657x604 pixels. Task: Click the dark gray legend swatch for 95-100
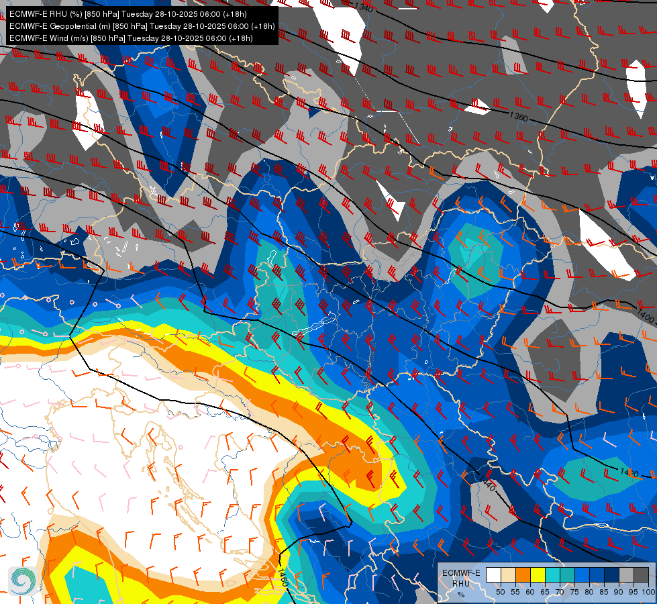coord(641,574)
